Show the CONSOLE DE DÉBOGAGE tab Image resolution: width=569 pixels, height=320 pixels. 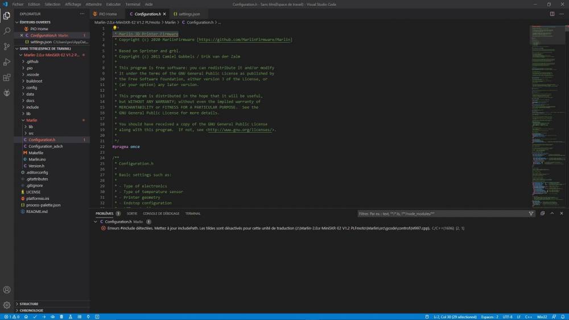[161, 214]
